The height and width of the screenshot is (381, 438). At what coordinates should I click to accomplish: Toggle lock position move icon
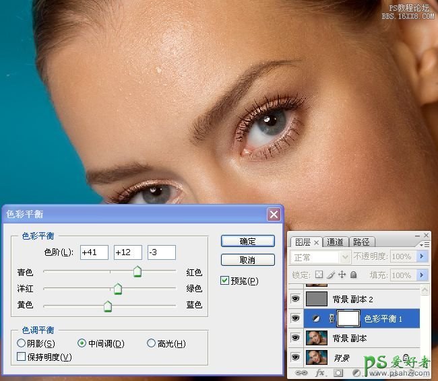pos(342,275)
